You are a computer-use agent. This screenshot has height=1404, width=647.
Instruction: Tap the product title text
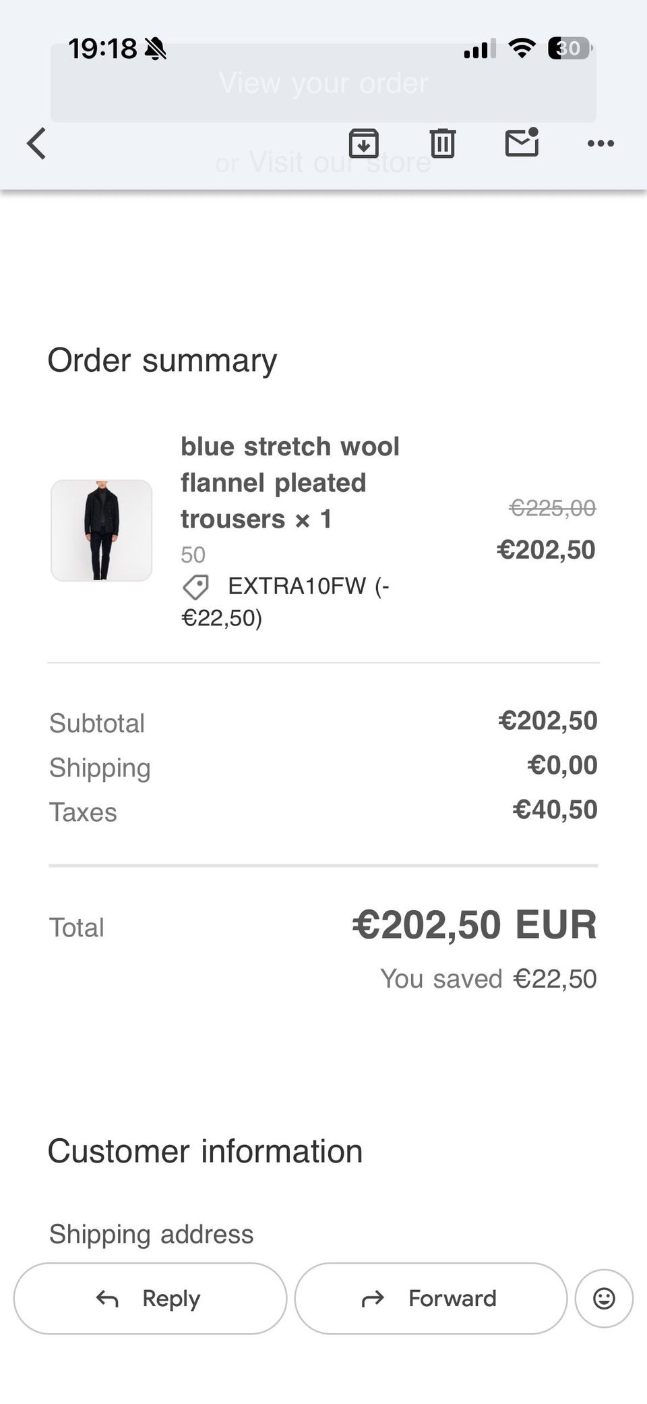[290, 482]
